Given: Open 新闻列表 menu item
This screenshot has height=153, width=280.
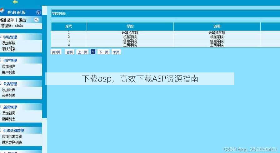Looking at the screenshot, I should 8,119.
